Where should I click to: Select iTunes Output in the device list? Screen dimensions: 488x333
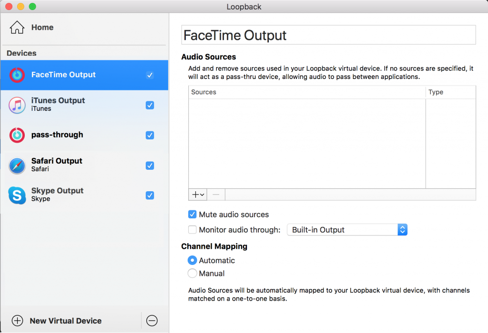84,105
